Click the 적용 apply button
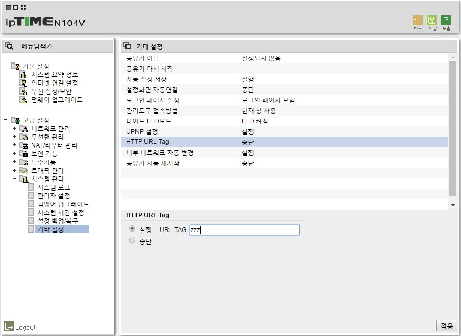 446,326
